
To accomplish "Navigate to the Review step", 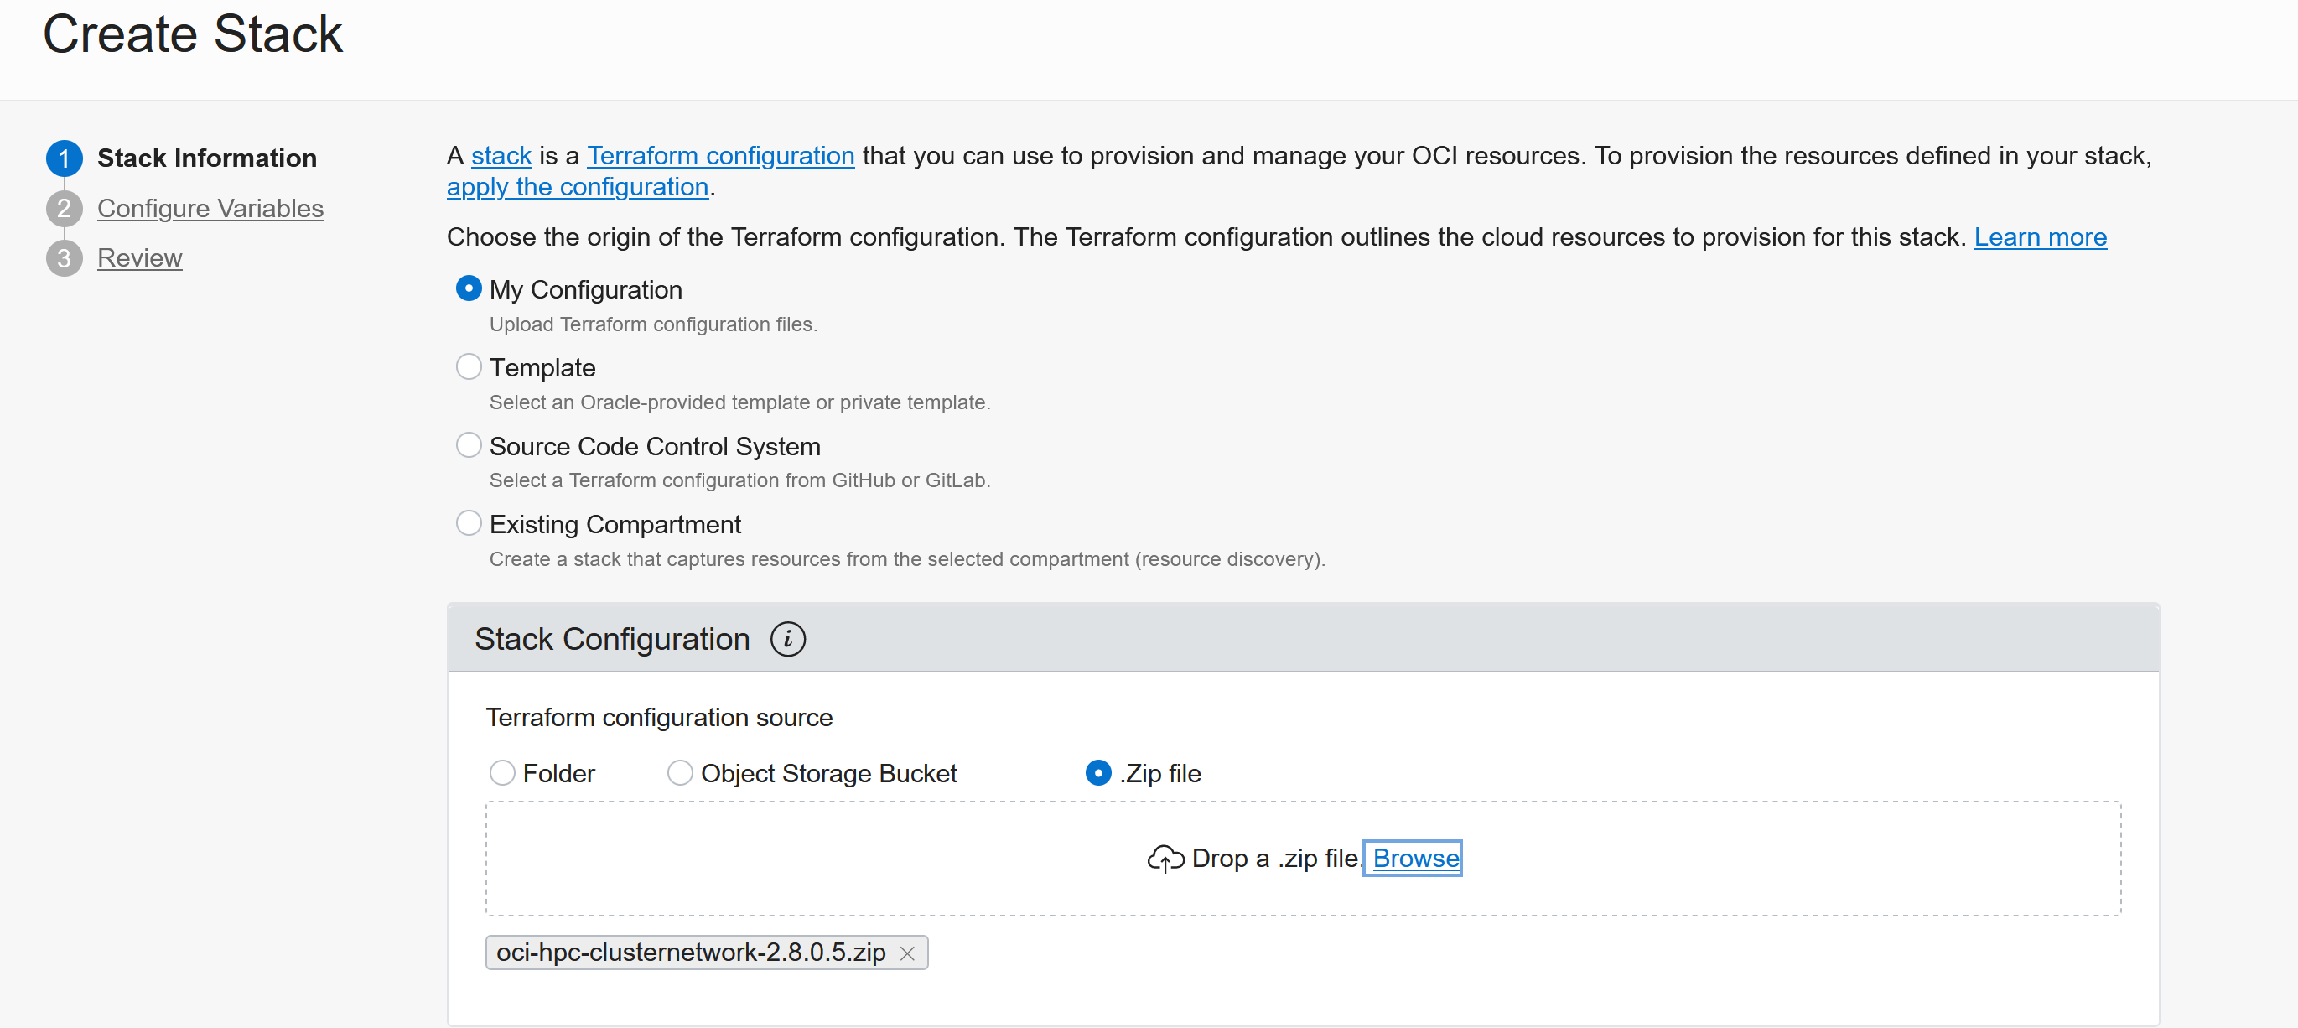I will (x=139, y=258).
